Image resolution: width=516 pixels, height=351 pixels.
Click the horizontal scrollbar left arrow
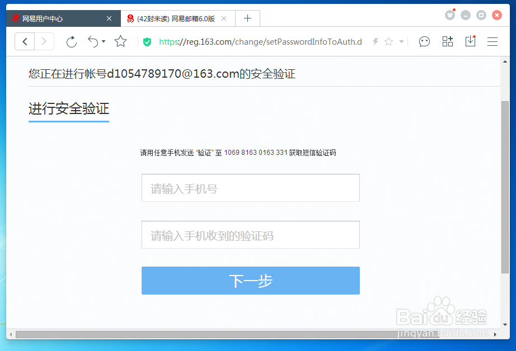11,334
